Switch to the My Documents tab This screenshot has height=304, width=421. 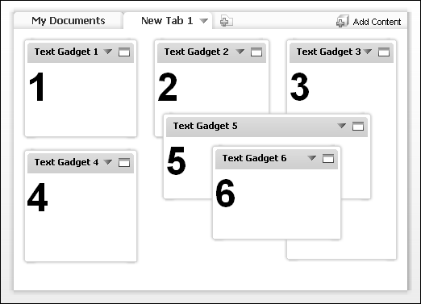[69, 21]
